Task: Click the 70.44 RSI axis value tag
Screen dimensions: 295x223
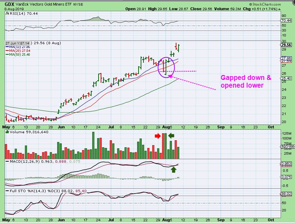Action: pyautogui.click(x=286, y=20)
